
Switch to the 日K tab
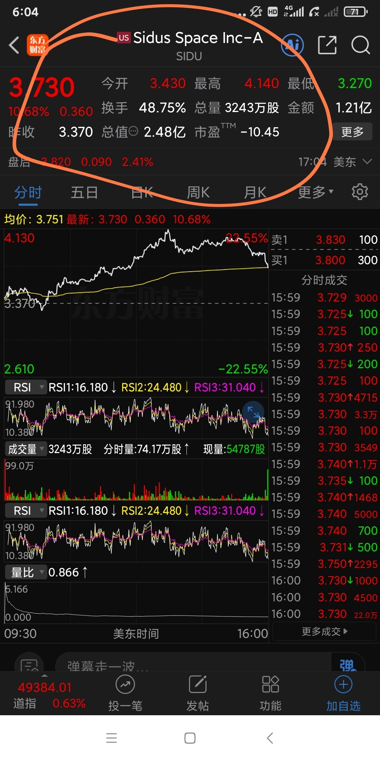(142, 192)
